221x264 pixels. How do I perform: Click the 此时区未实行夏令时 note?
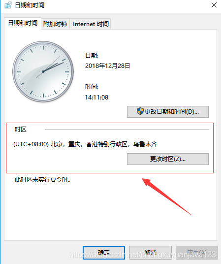43,180
